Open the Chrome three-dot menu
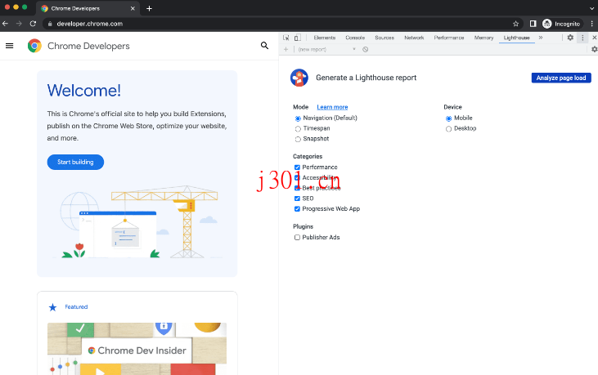Viewport: 598px width, 375px height. click(x=592, y=24)
